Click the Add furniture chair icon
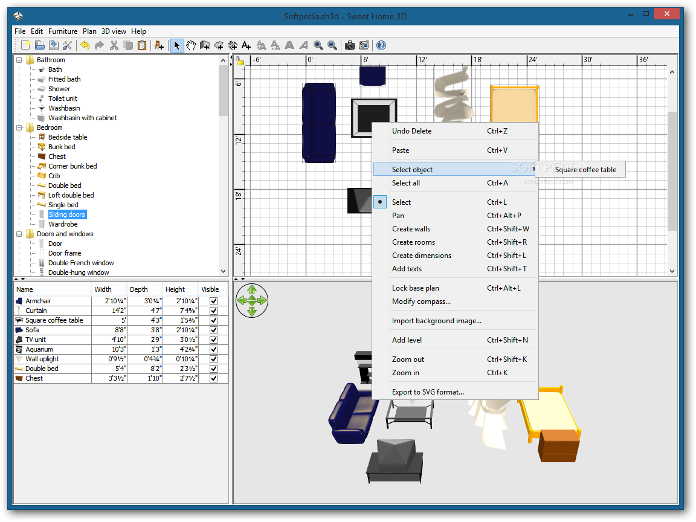 click(x=159, y=45)
